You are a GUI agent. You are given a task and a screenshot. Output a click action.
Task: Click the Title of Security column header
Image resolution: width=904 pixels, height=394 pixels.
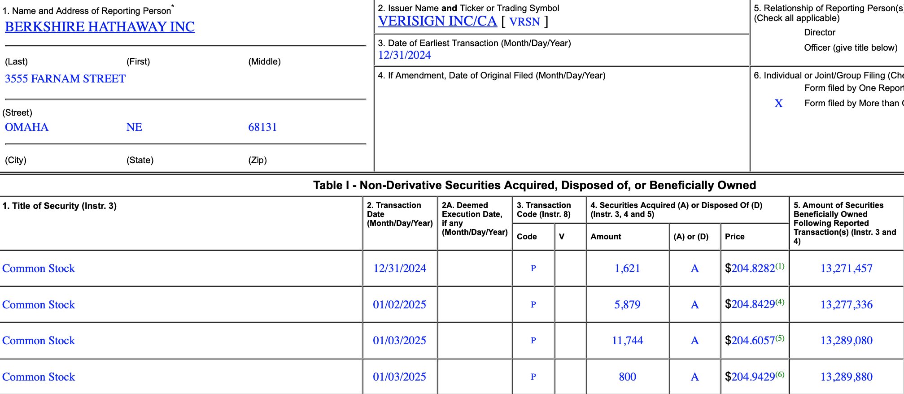tap(59, 206)
